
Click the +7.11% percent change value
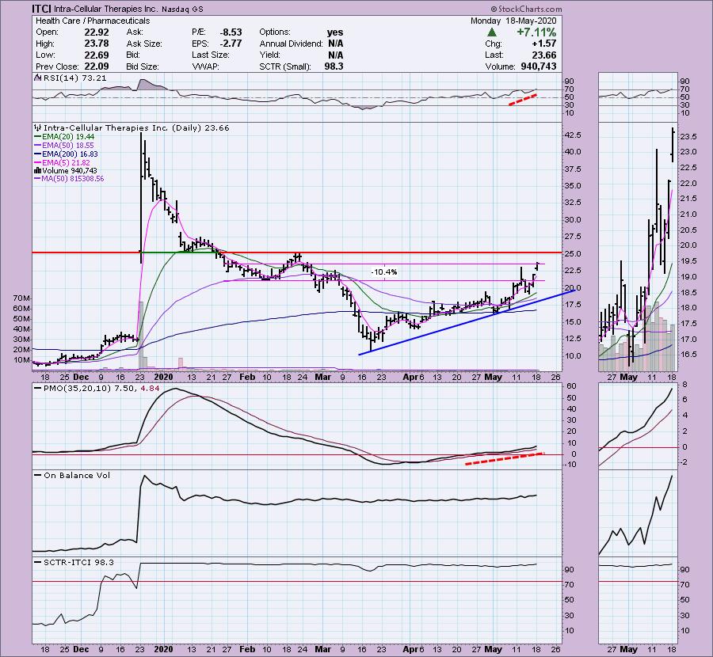[x=536, y=32]
